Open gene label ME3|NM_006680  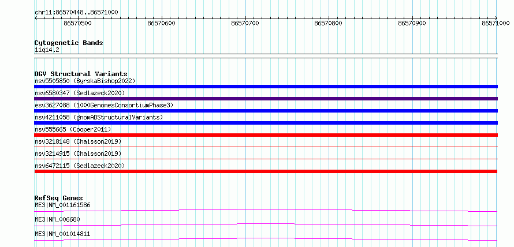[57, 219]
